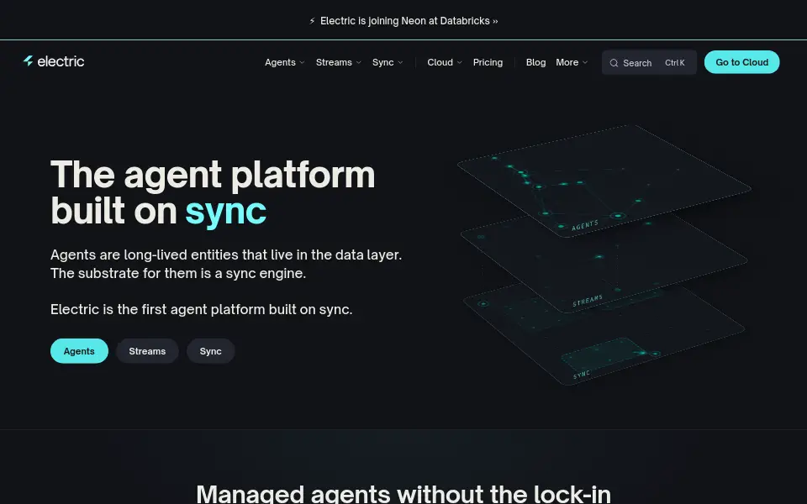Click the Electric lightning bolt logo
807x504 pixels.
(29, 61)
